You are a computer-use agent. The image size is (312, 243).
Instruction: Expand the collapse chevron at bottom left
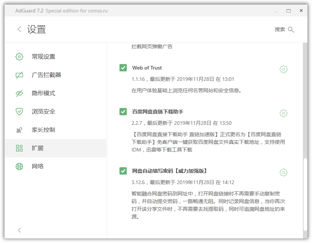(19, 230)
